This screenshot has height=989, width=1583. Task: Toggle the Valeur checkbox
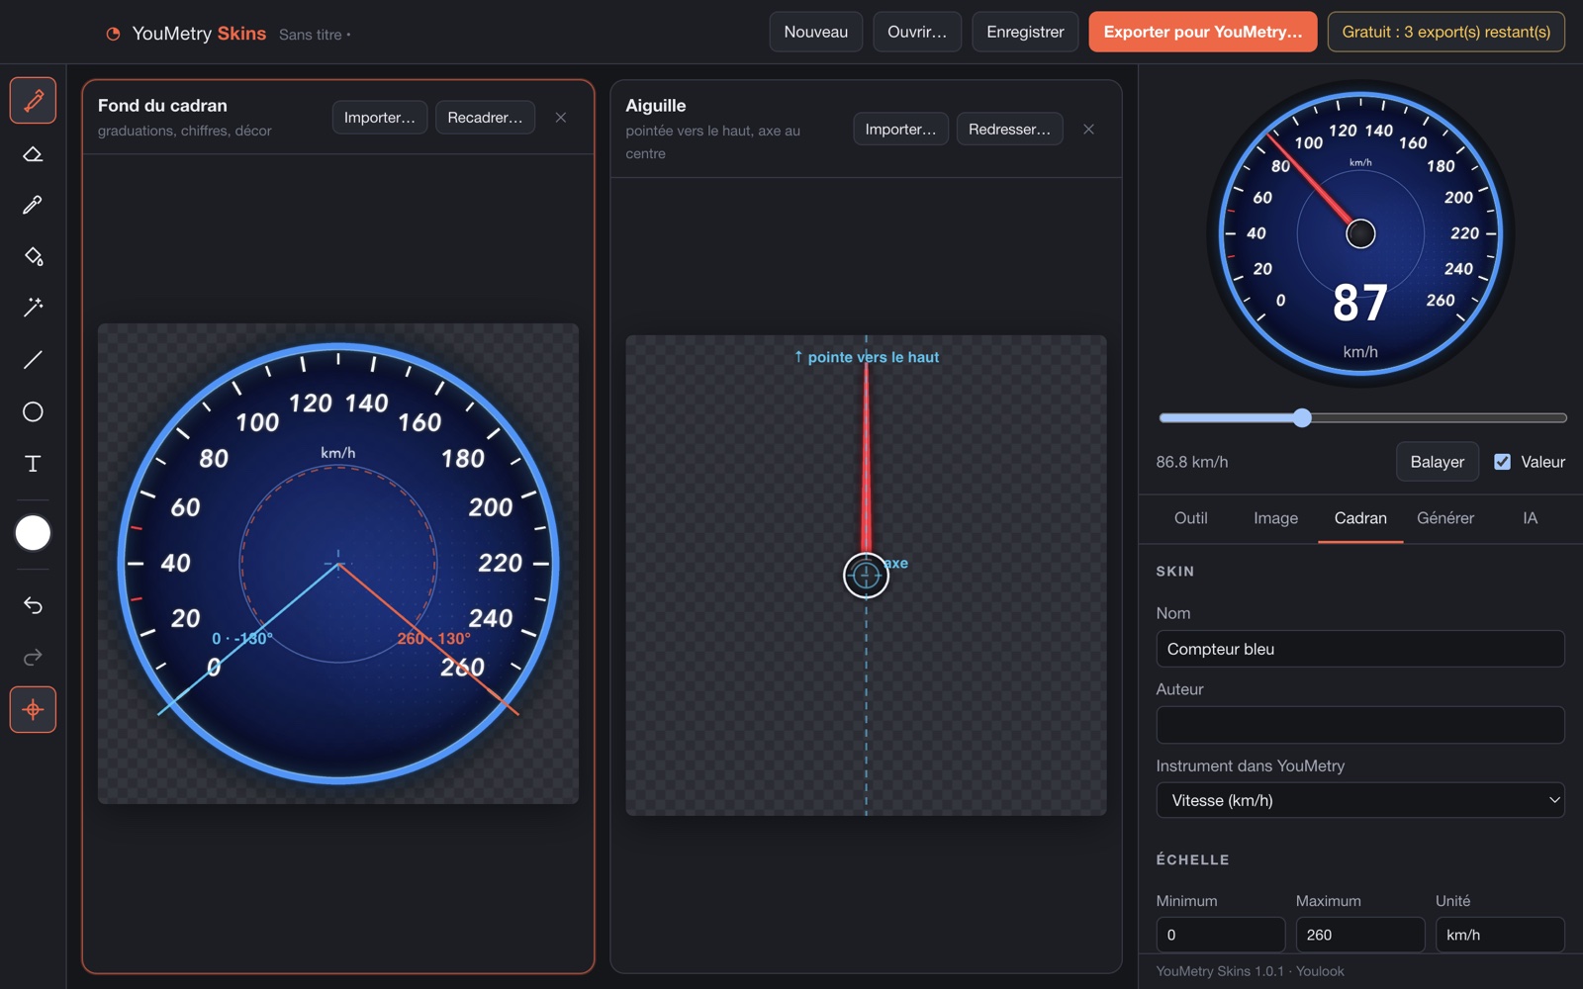click(x=1502, y=462)
